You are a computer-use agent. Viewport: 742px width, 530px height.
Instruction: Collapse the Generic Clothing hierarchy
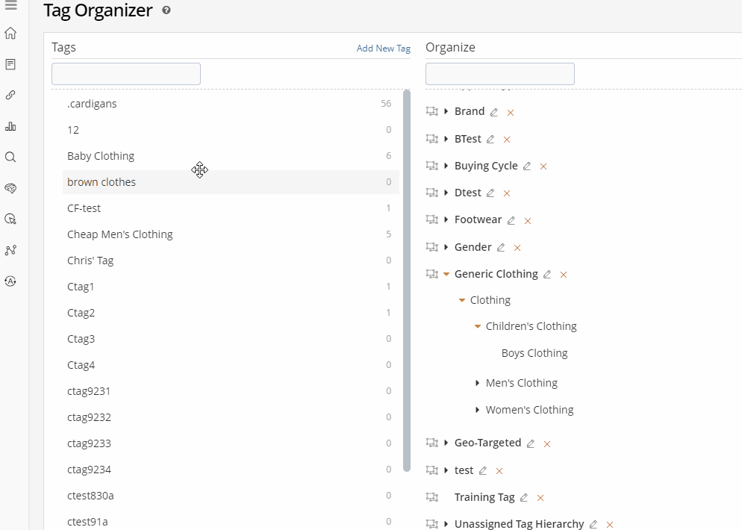pos(446,274)
